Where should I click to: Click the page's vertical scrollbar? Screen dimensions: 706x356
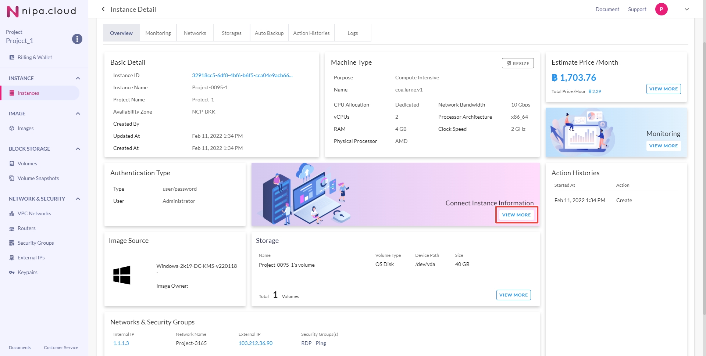click(704, 147)
